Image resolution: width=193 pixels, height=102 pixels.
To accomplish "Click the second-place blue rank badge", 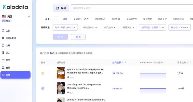I will tap(43, 88).
